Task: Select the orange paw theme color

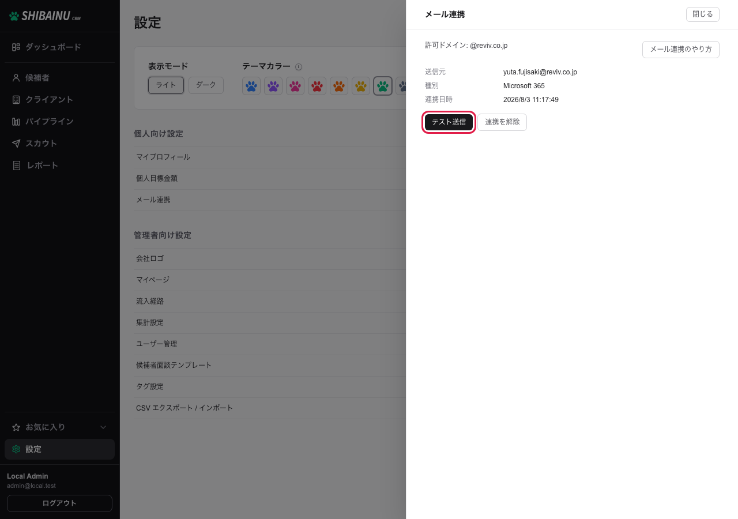Action: click(339, 86)
